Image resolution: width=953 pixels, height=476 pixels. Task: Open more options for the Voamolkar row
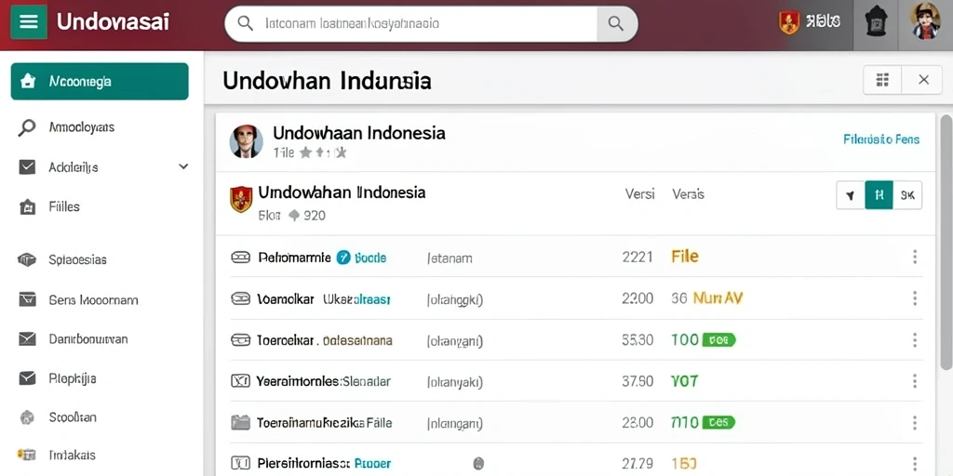tap(914, 298)
